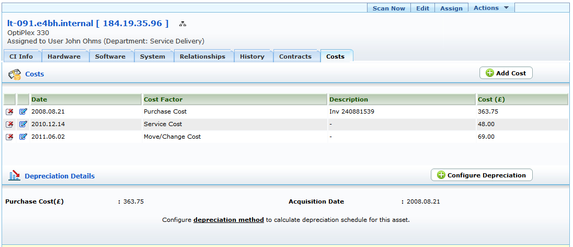Click Scan Now in top toolbar
The image size is (573, 247).
[x=388, y=8]
